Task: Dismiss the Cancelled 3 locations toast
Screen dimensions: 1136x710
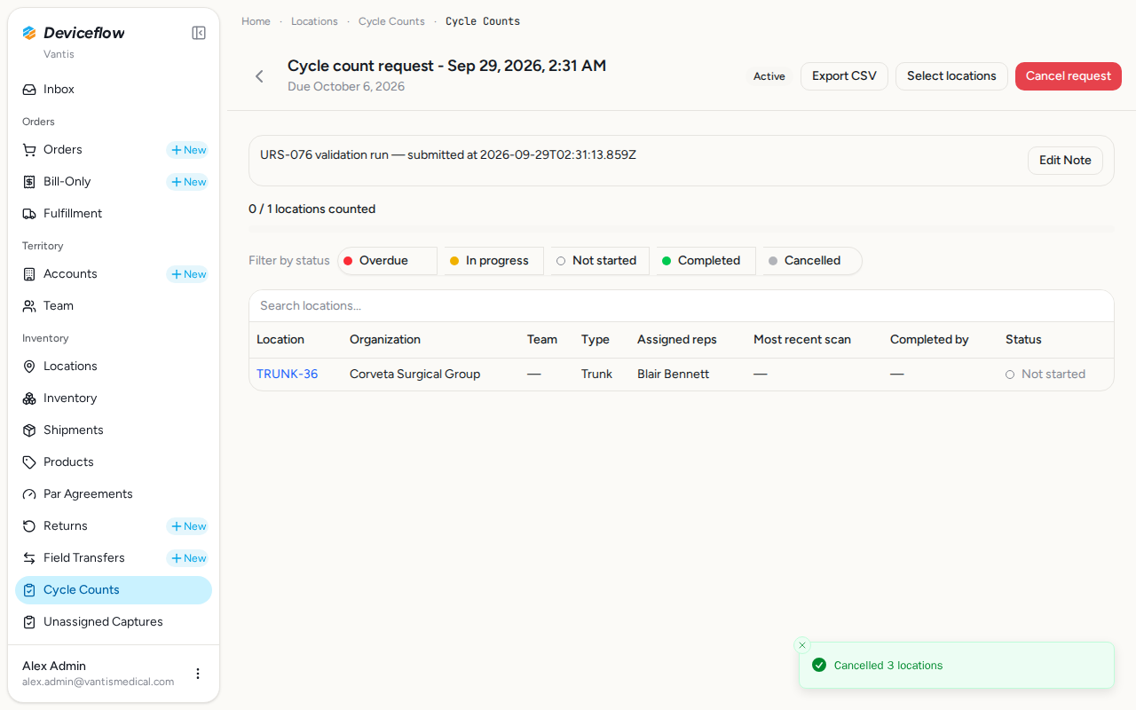Action: [802, 645]
